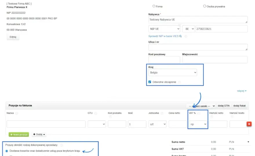Click help icon next to Jednostka label
This screenshot has height=156, width=255.
(x=162, y=113)
